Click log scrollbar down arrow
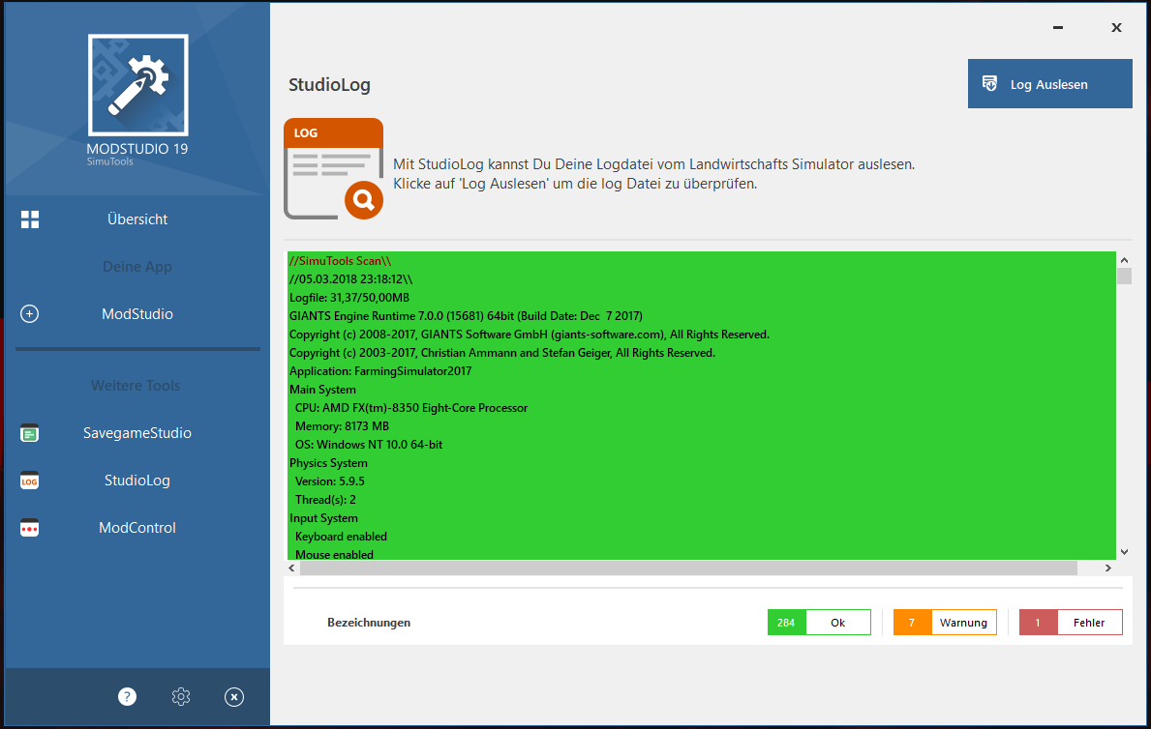 (x=1124, y=551)
